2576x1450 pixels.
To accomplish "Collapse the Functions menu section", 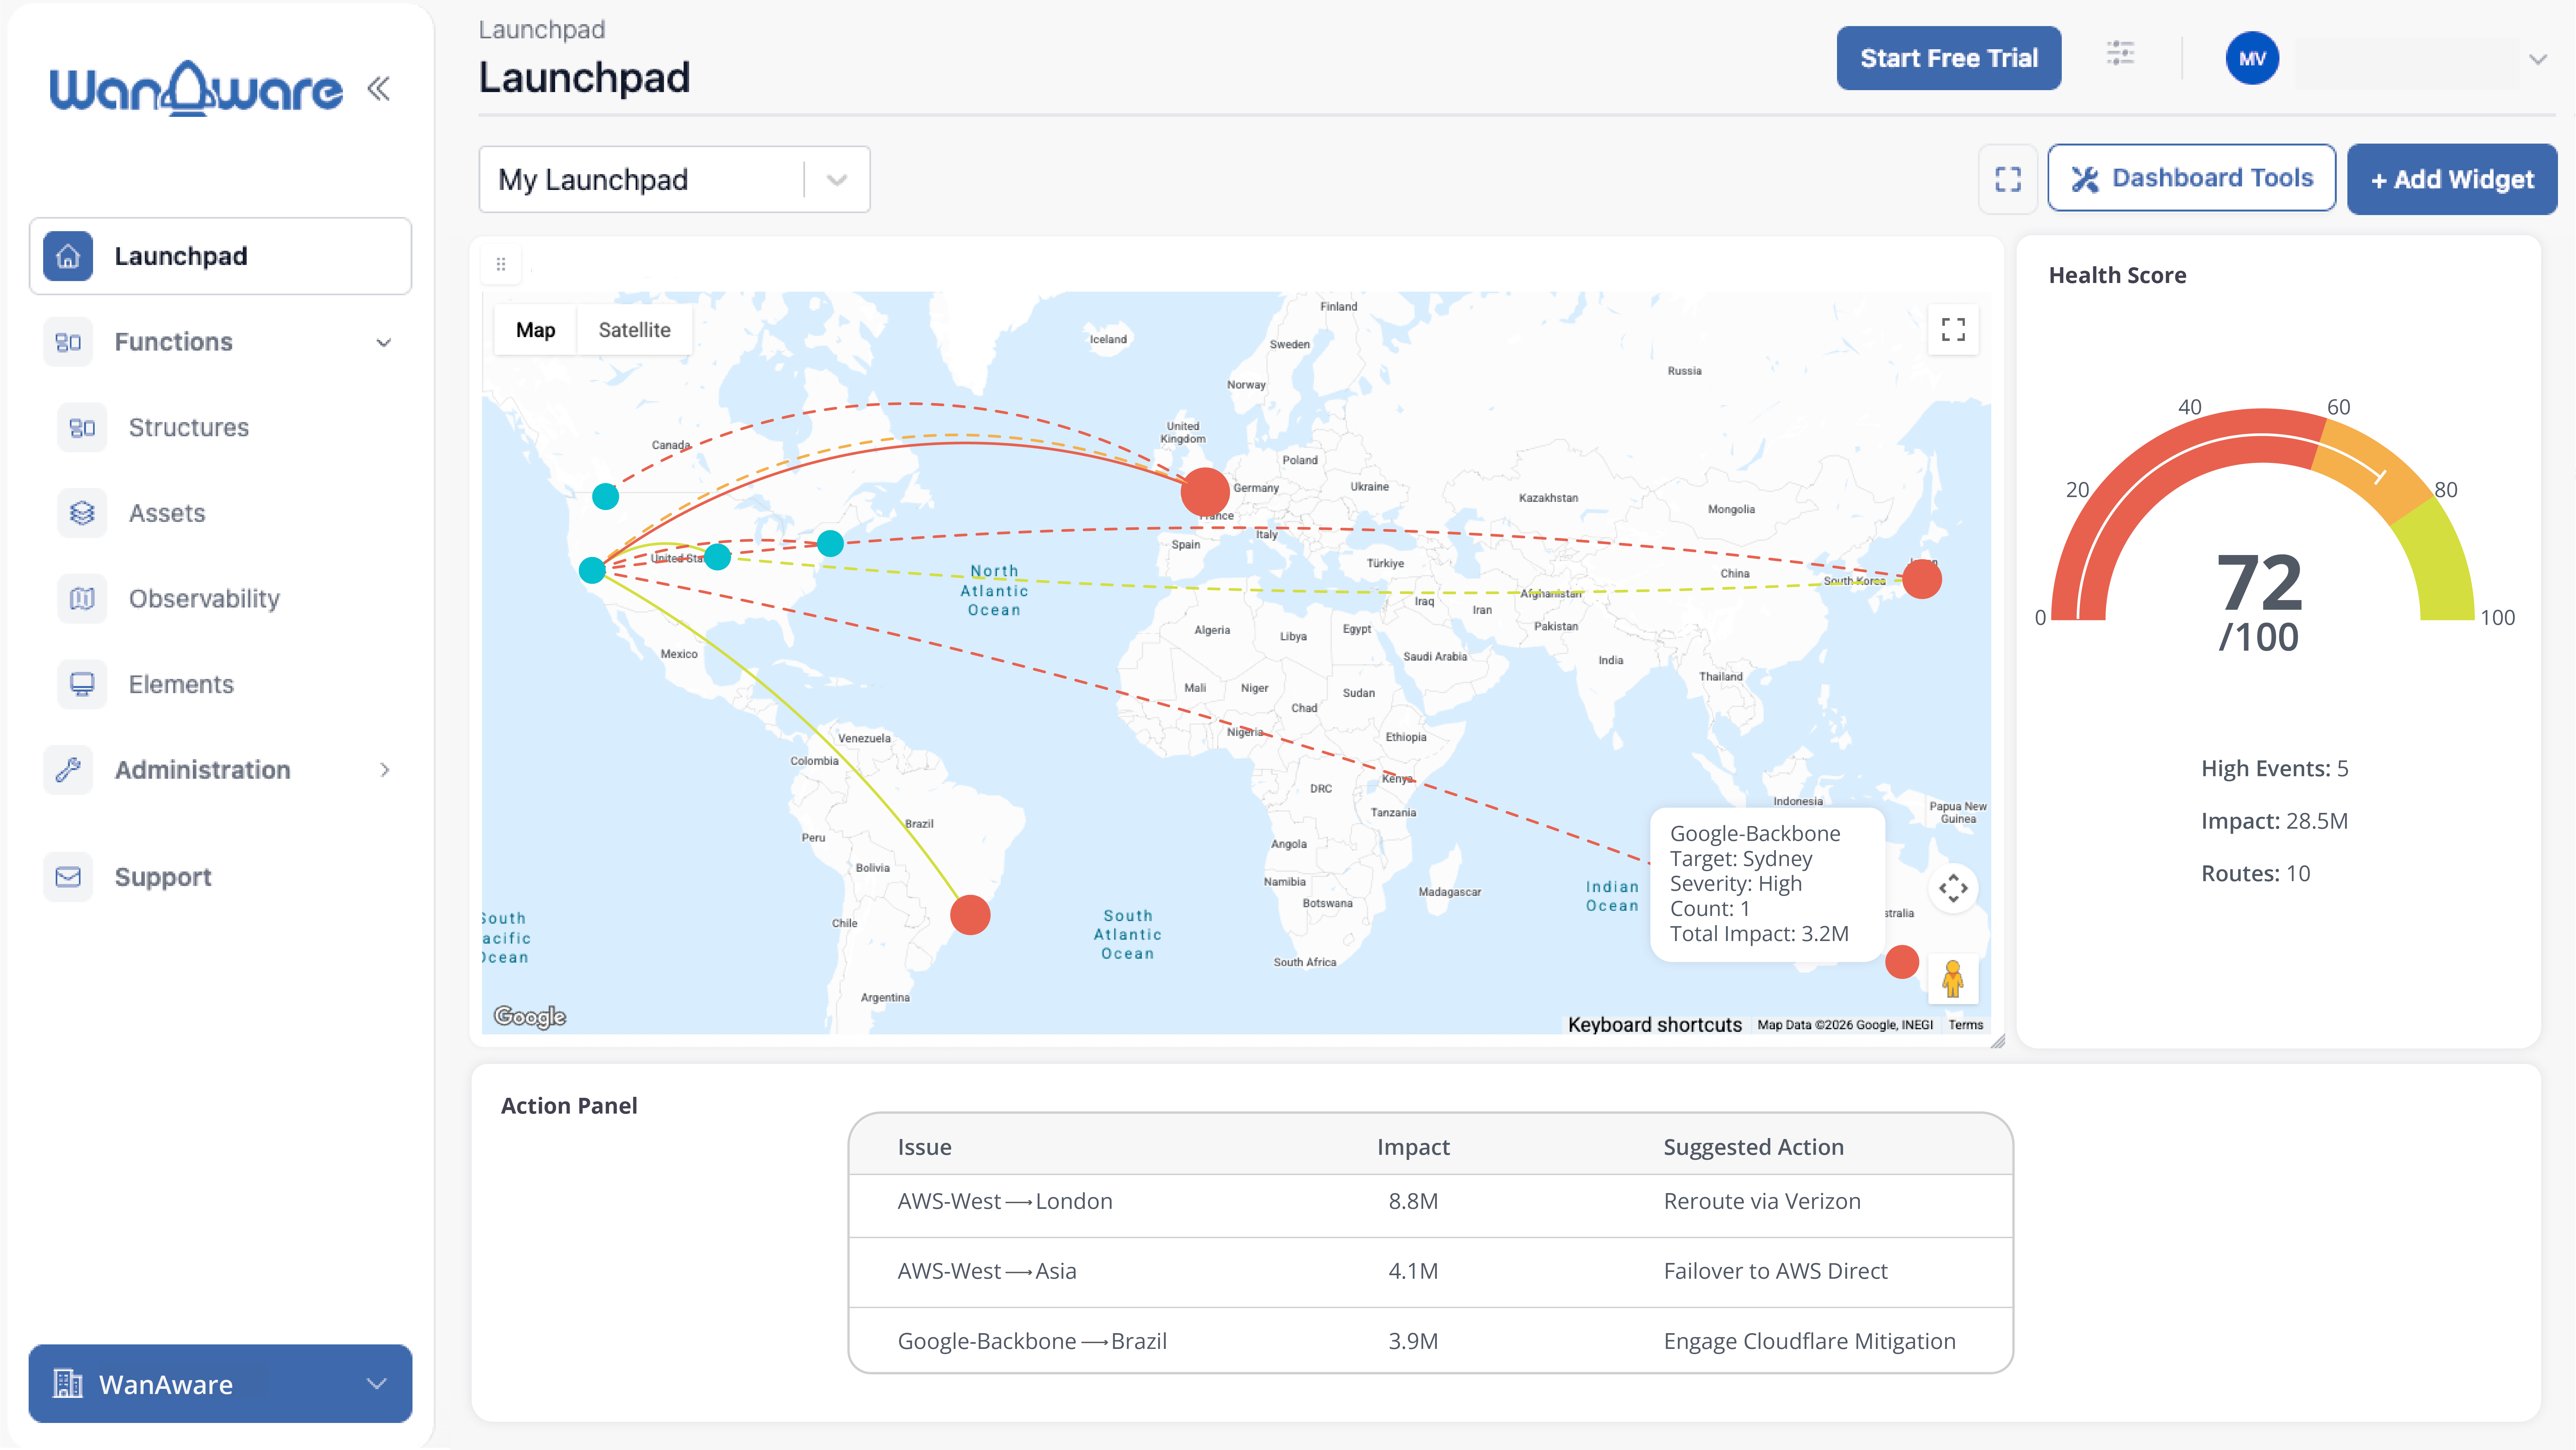I will (383, 342).
